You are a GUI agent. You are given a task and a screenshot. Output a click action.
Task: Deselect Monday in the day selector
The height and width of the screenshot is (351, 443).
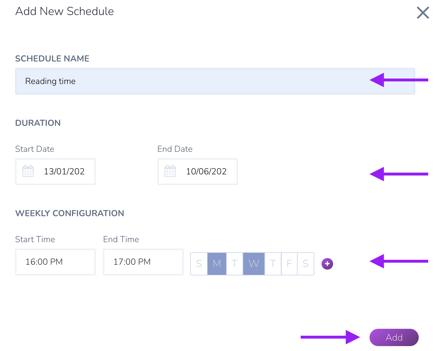(x=217, y=264)
